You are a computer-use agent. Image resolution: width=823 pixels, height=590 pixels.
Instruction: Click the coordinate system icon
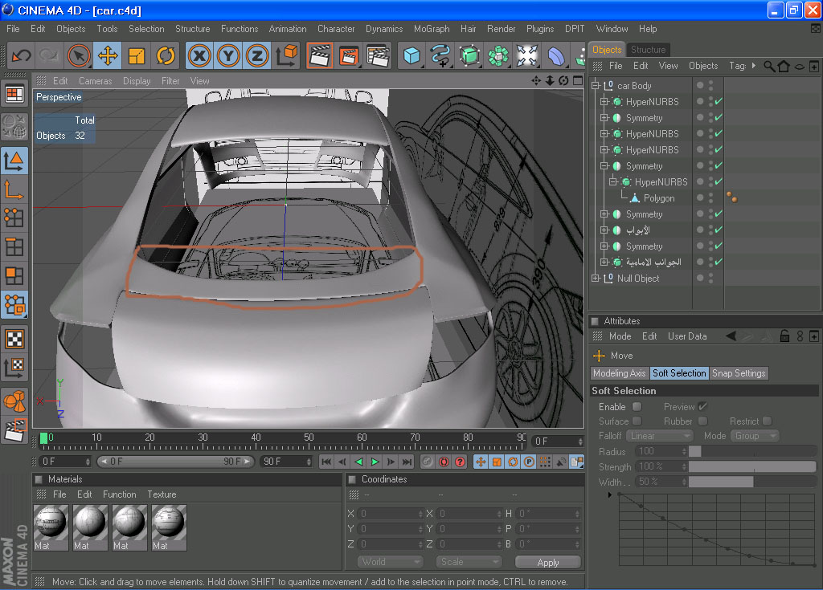pyautogui.click(x=287, y=55)
